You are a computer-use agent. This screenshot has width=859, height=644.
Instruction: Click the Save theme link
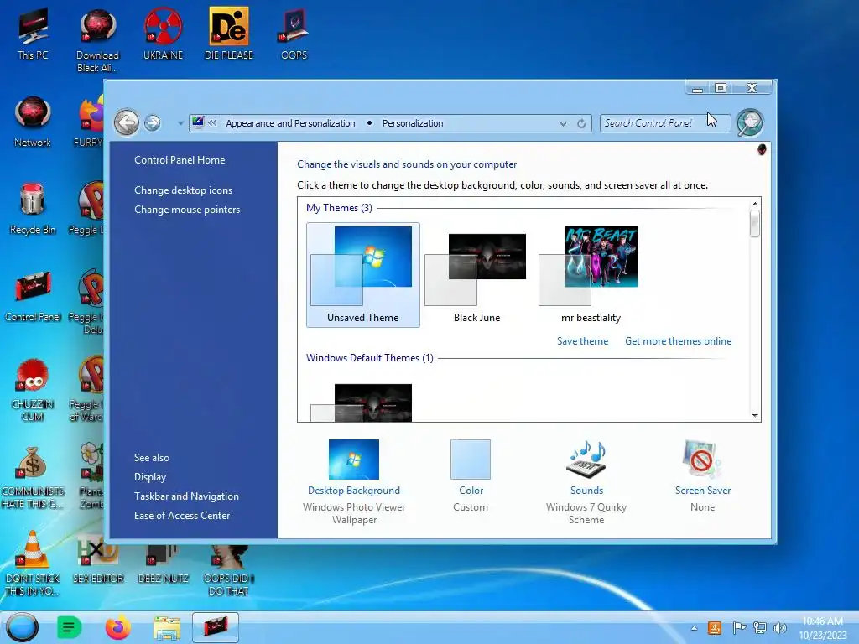pos(582,341)
